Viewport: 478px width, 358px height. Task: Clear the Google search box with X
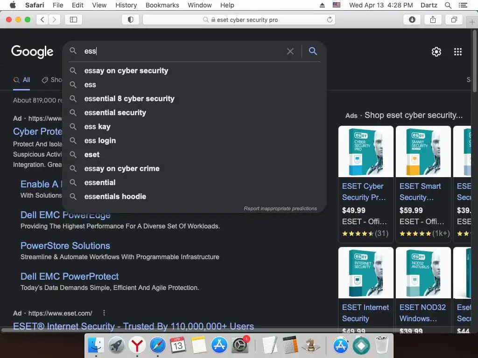pos(290,51)
